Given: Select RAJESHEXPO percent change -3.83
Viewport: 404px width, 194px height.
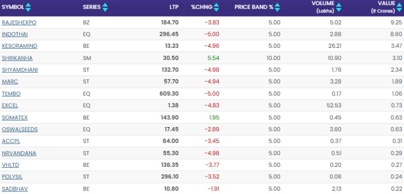Looking at the screenshot, I should point(212,22).
